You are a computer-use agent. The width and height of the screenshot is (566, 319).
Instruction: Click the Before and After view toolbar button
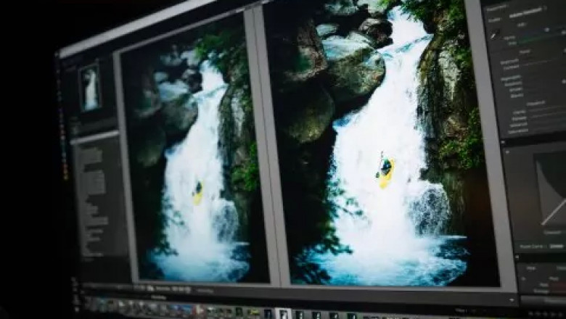(151, 288)
